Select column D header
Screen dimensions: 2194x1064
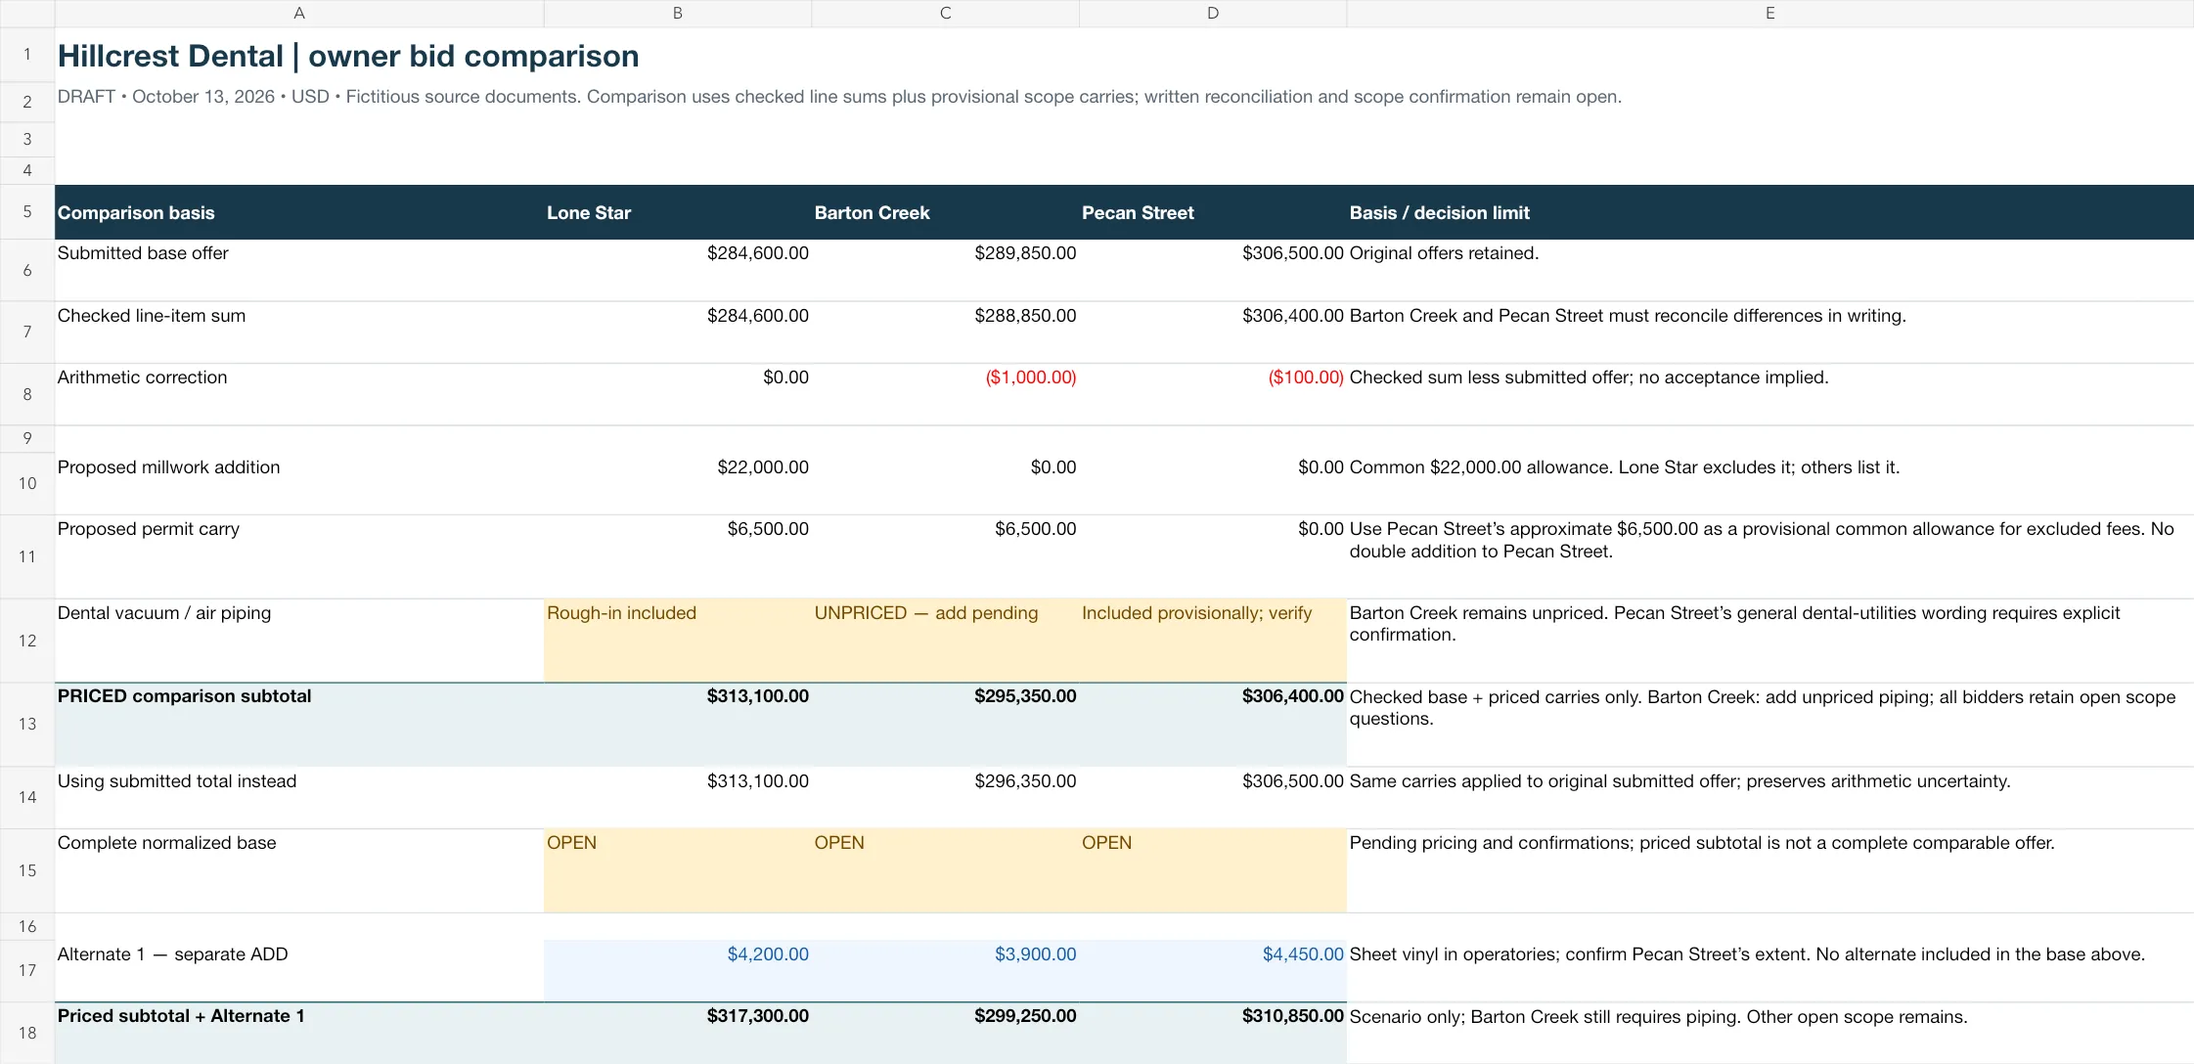pos(1213,13)
